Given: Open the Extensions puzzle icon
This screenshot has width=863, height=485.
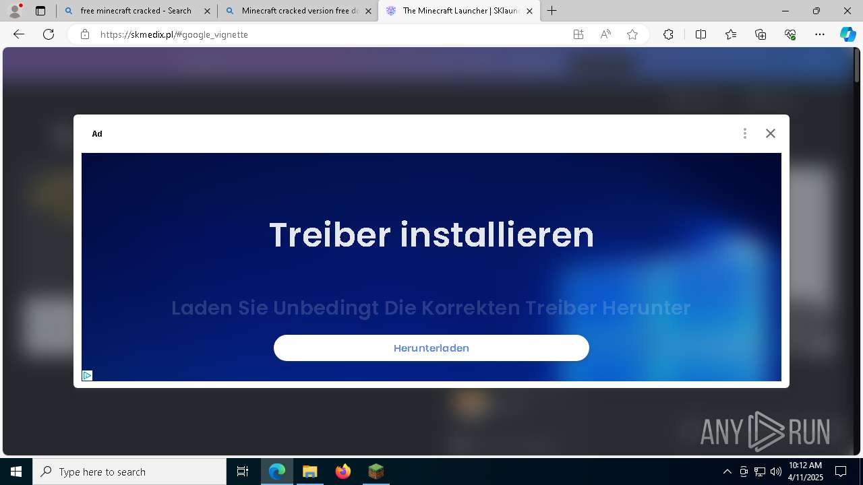Looking at the screenshot, I should 668,34.
